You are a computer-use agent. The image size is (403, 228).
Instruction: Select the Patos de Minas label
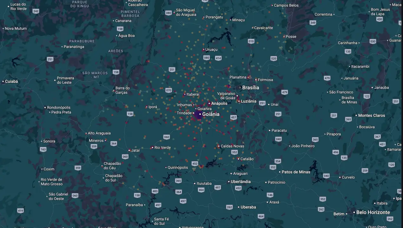(296, 172)
